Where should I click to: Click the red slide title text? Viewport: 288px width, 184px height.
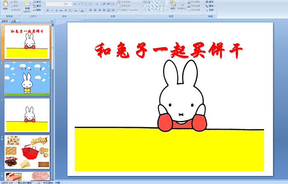(169, 50)
